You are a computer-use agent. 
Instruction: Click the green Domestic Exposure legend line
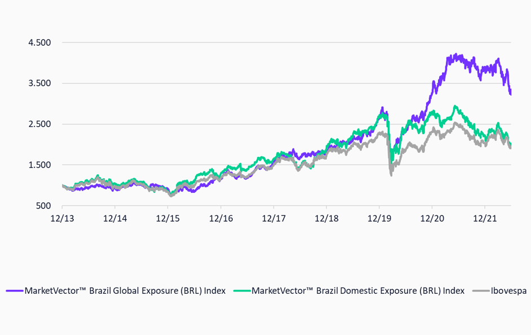click(x=241, y=291)
